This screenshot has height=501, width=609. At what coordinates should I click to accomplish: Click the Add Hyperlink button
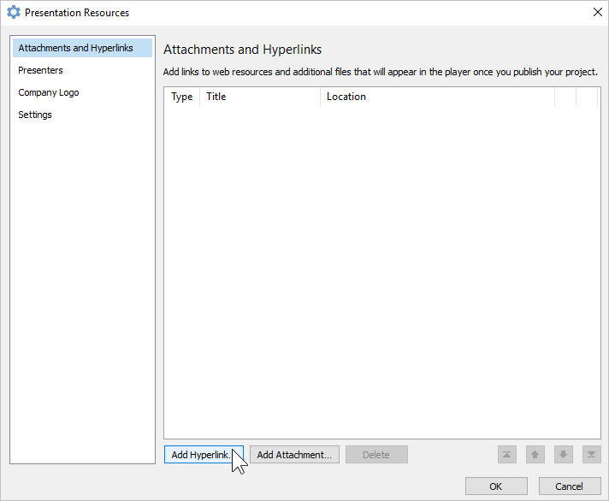click(204, 455)
